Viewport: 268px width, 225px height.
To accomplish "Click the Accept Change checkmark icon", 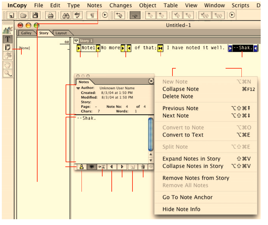I will [177, 15].
